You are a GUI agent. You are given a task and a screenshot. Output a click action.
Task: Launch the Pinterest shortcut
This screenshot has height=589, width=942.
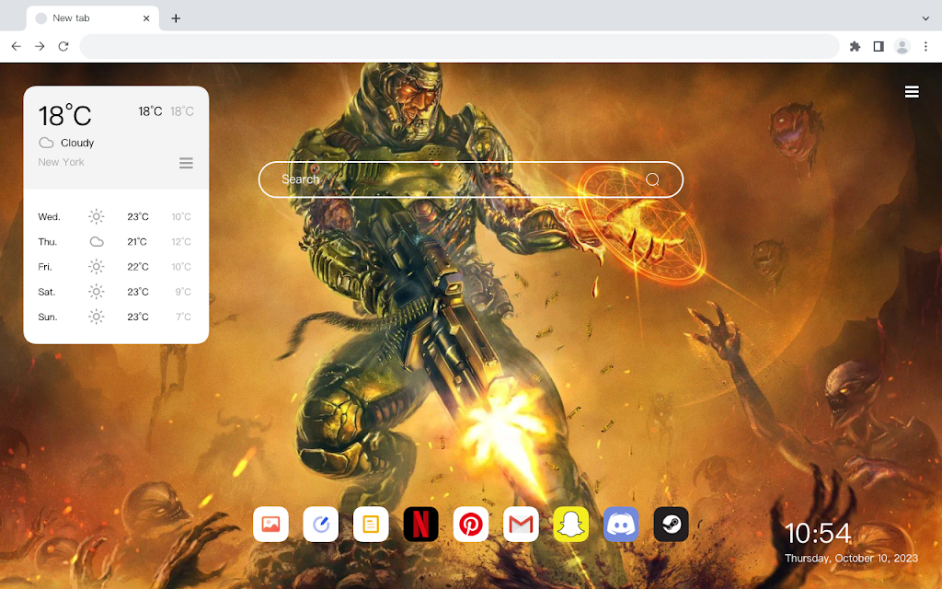pos(470,524)
